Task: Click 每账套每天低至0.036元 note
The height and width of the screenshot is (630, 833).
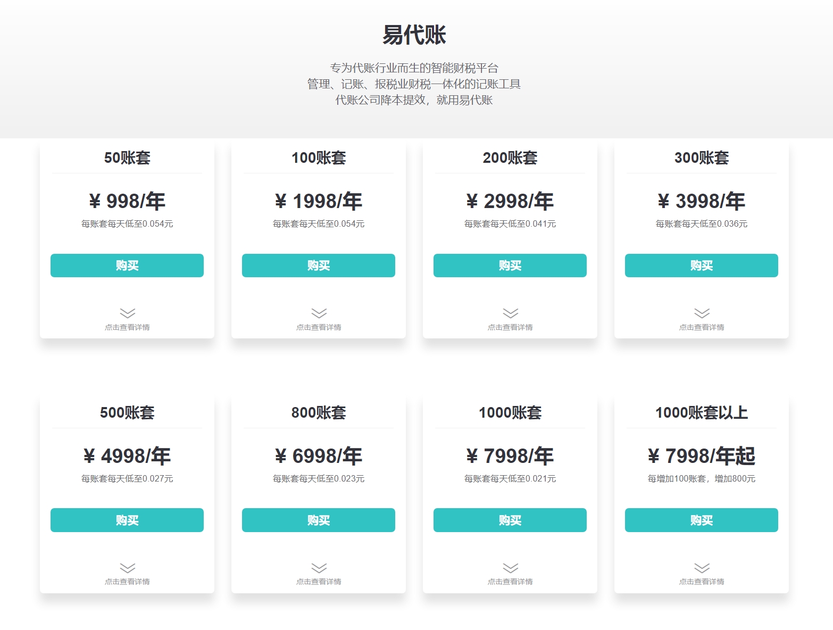Action: click(702, 224)
